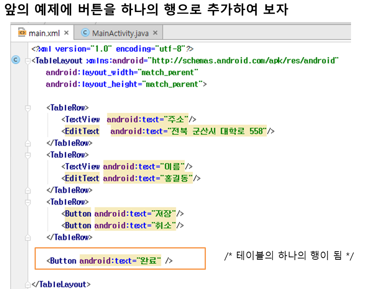Click the blue gutter class icon beside TableLayout
The height and width of the screenshot is (289, 386).
(x=16, y=60)
